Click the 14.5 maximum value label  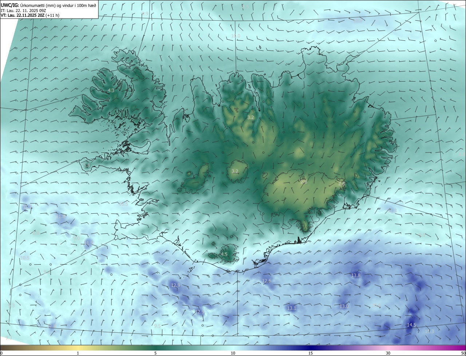[411, 324]
